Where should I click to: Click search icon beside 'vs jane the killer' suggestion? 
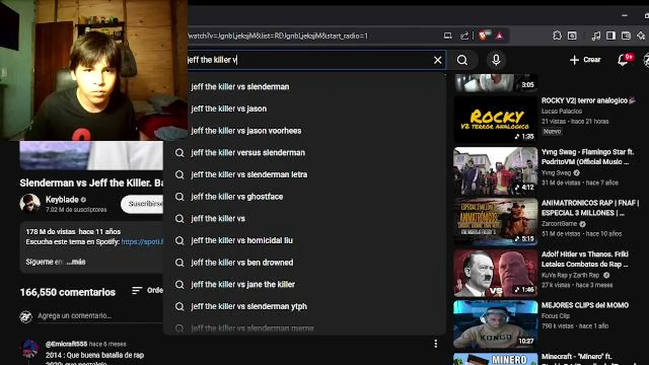(179, 284)
